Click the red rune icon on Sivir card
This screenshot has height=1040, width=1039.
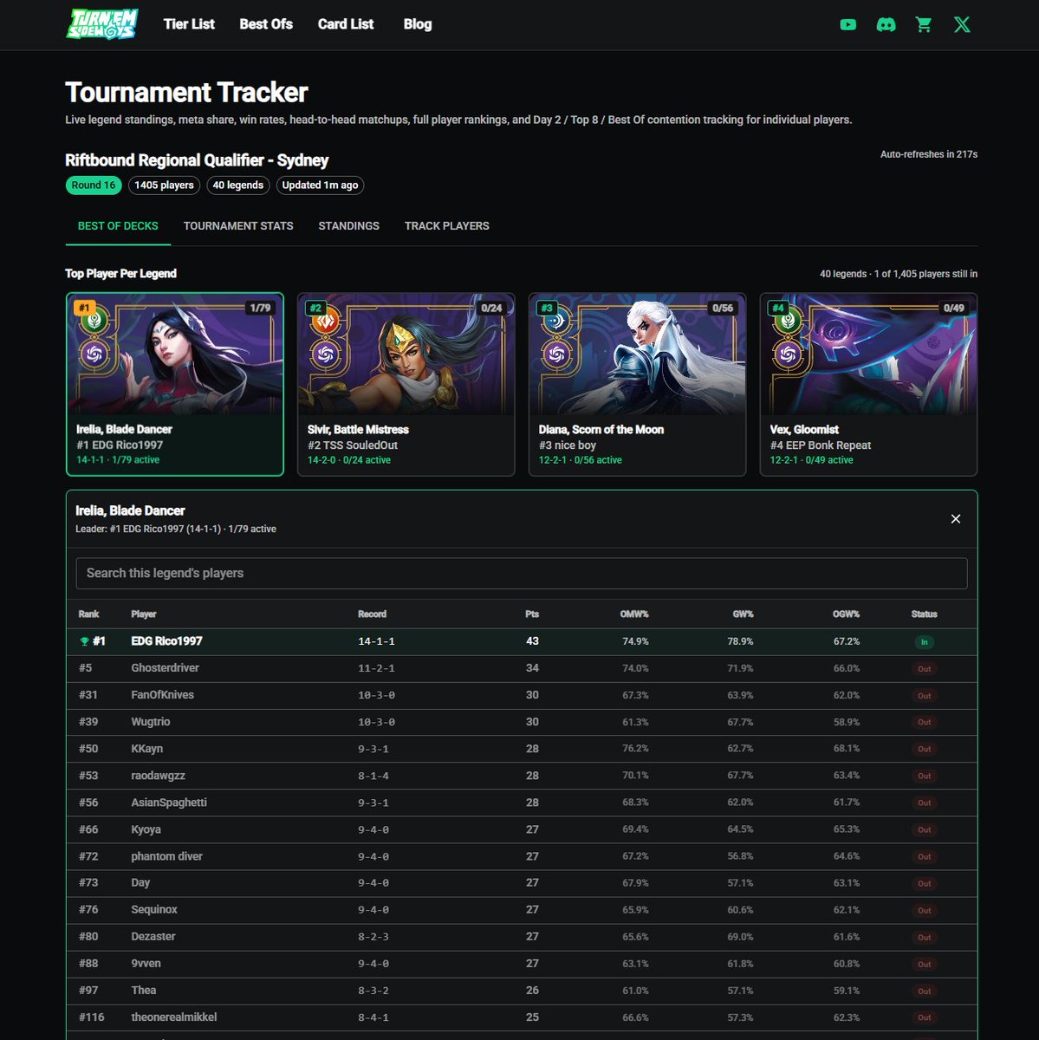(326, 321)
